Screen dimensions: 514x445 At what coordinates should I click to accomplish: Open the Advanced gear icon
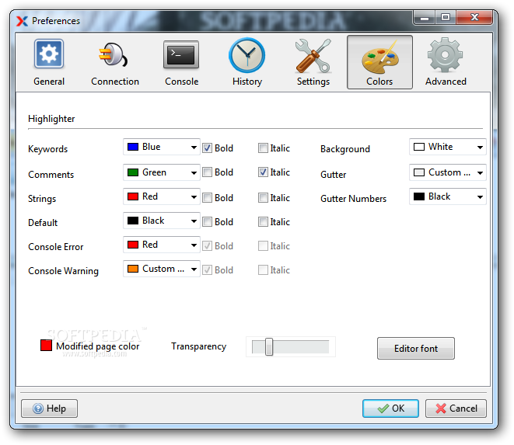(445, 54)
